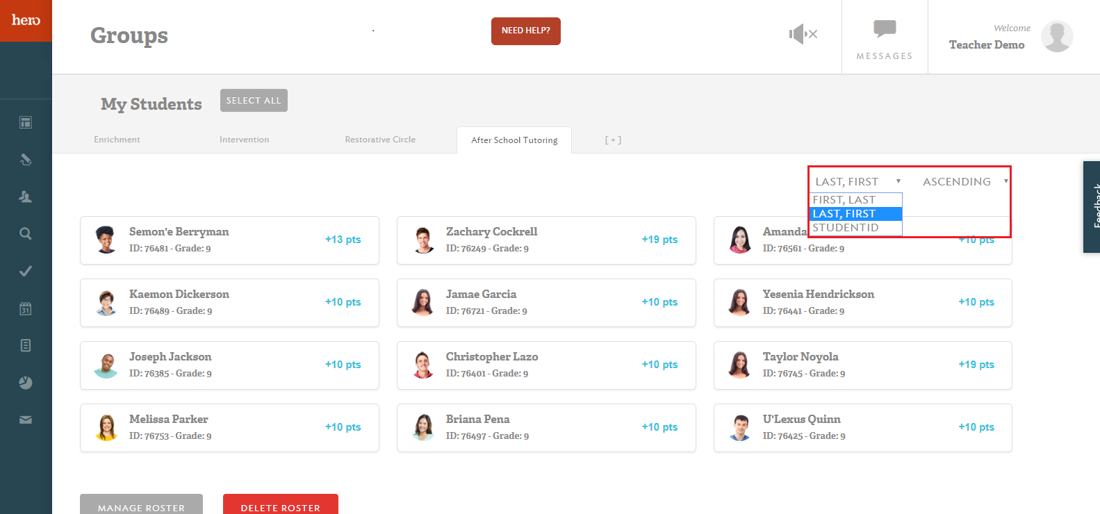
Task: Click Semon'e Berryman's avatar
Action: [x=106, y=240]
